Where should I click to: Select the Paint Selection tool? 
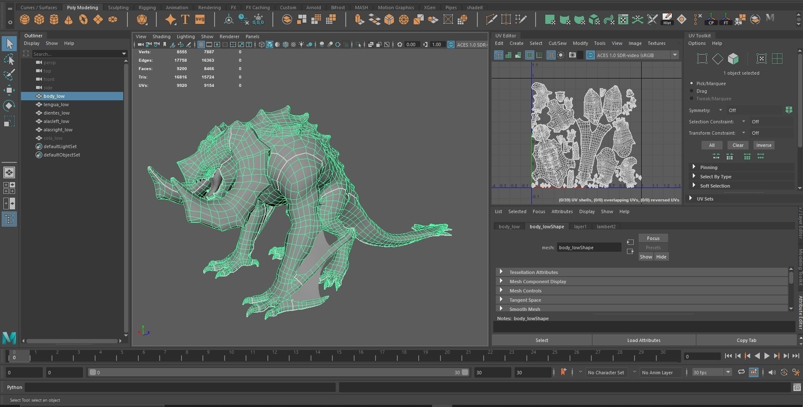pos(9,75)
